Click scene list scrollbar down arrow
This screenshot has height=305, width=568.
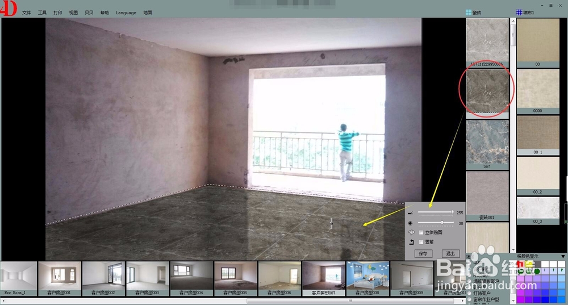tap(513, 301)
